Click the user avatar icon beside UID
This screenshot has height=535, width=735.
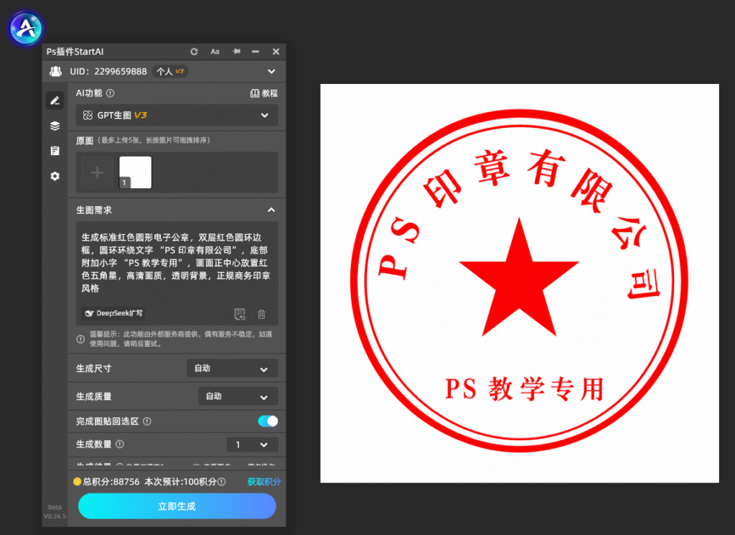(x=55, y=71)
